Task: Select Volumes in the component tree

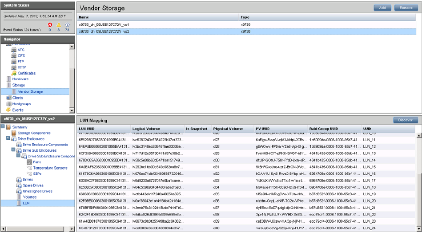Action: point(30,197)
